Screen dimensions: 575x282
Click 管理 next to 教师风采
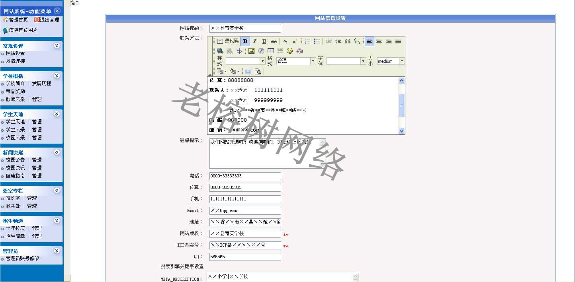(37, 99)
